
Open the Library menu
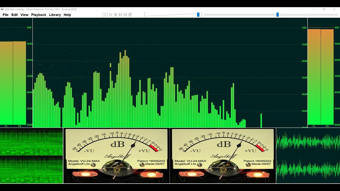(55, 15)
